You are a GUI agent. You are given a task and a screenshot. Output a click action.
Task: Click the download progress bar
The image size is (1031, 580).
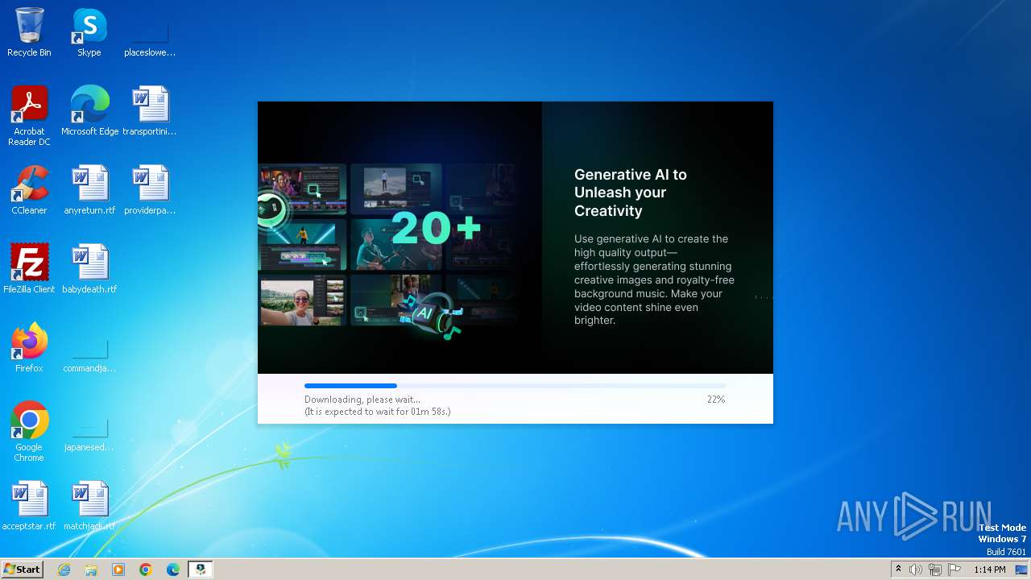(515, 386)
